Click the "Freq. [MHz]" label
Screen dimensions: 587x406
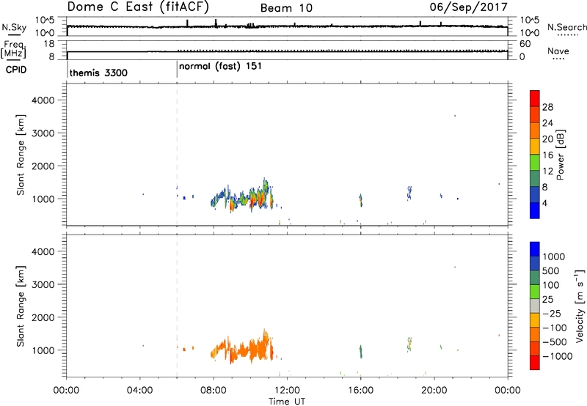click(13, 49)
